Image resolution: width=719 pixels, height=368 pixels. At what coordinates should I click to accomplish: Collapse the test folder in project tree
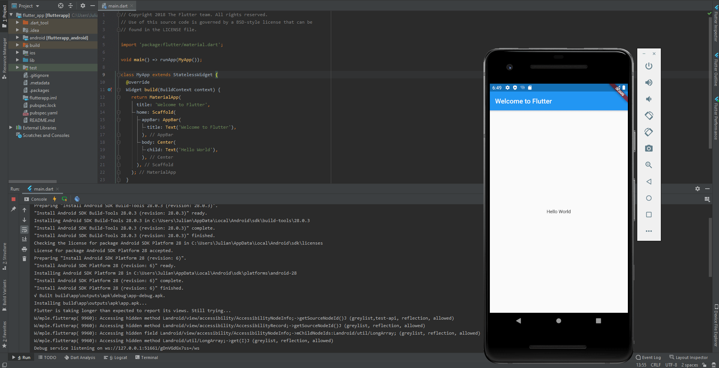coord(17,68)
